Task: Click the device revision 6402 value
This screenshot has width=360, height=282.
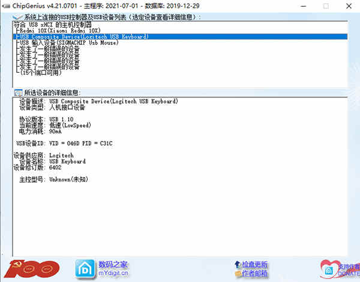Action: click(55, 167)
